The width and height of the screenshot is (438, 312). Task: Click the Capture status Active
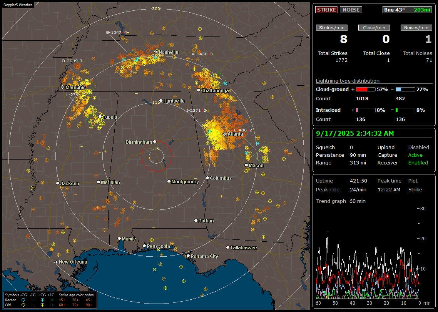415,155
